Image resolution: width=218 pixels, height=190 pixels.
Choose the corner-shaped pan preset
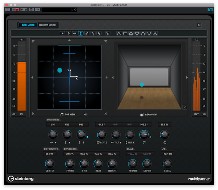coord(125,33)
